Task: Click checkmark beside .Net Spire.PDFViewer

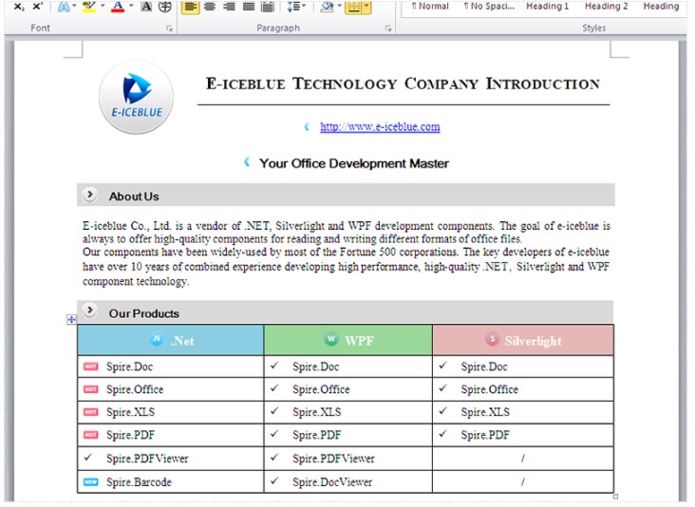Action: [88, 457]
